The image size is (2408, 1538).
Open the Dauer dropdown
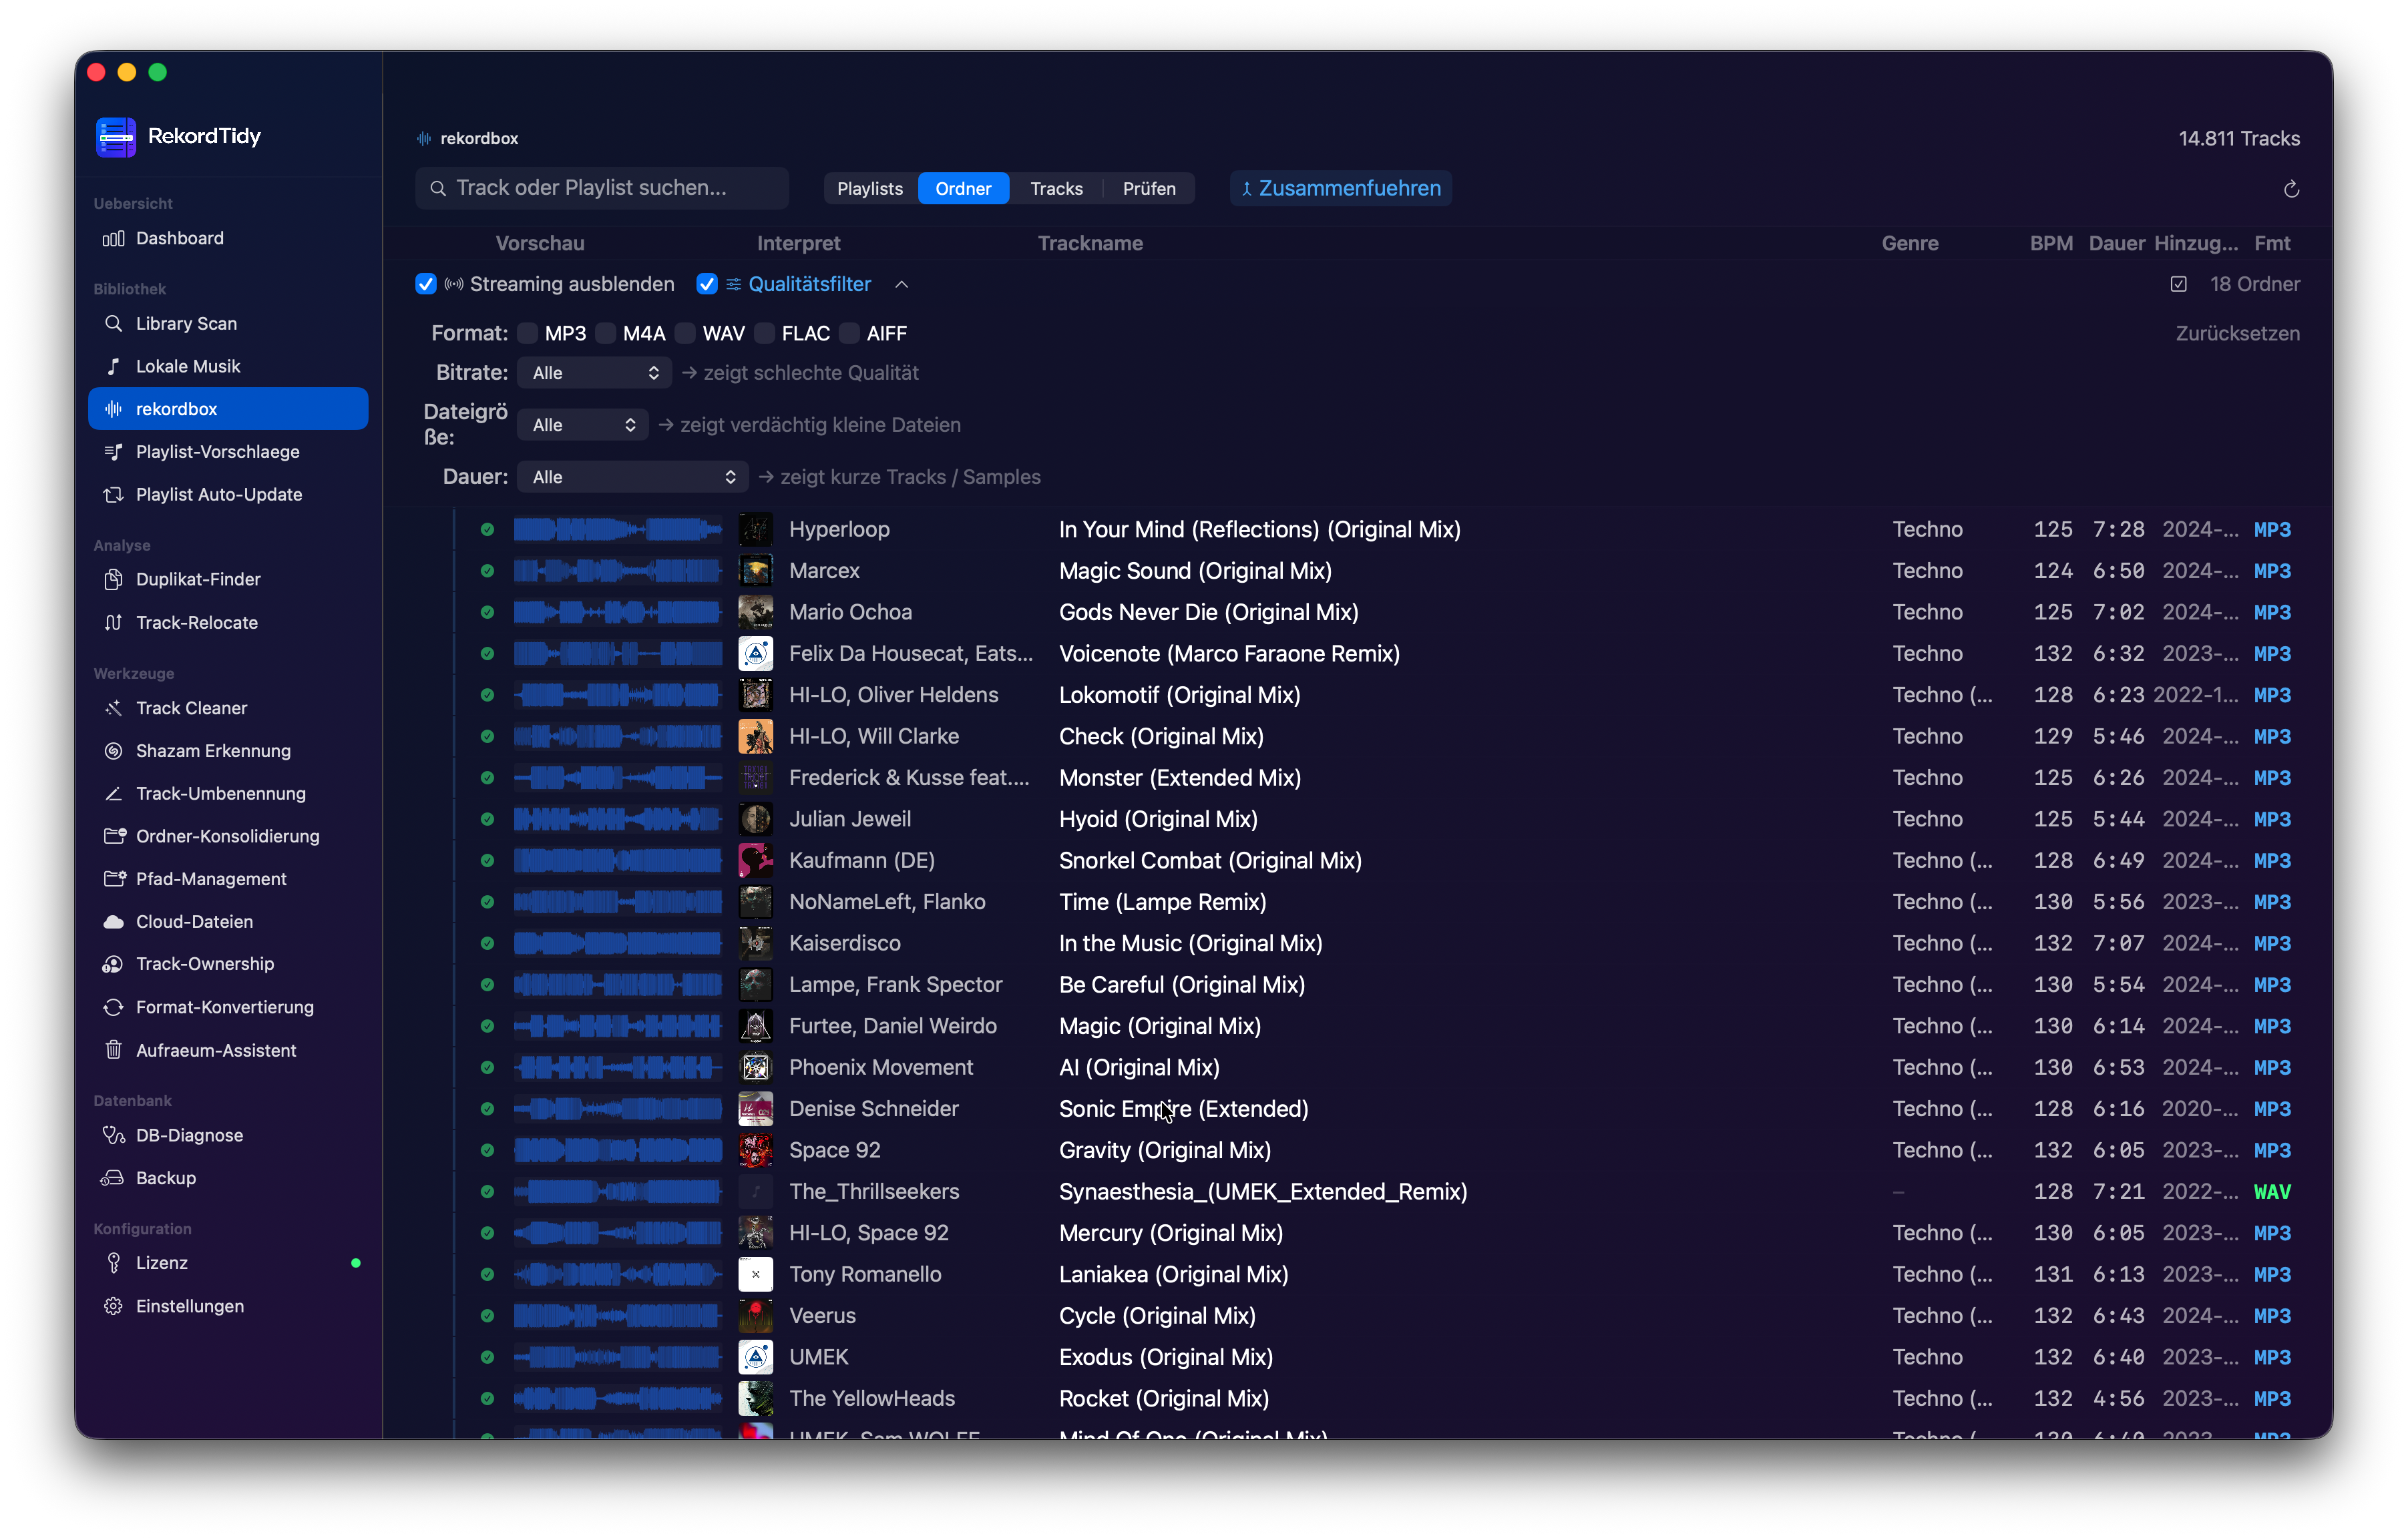coord(633,478)
